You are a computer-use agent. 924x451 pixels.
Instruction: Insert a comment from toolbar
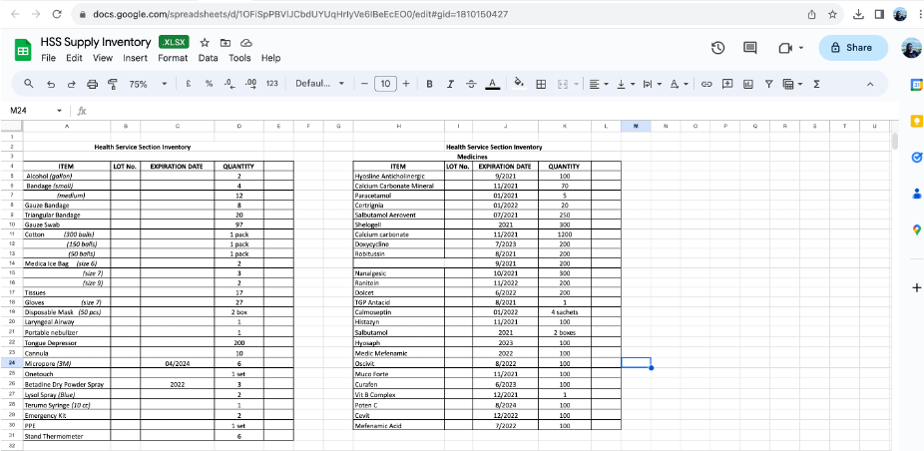(727, 84)
